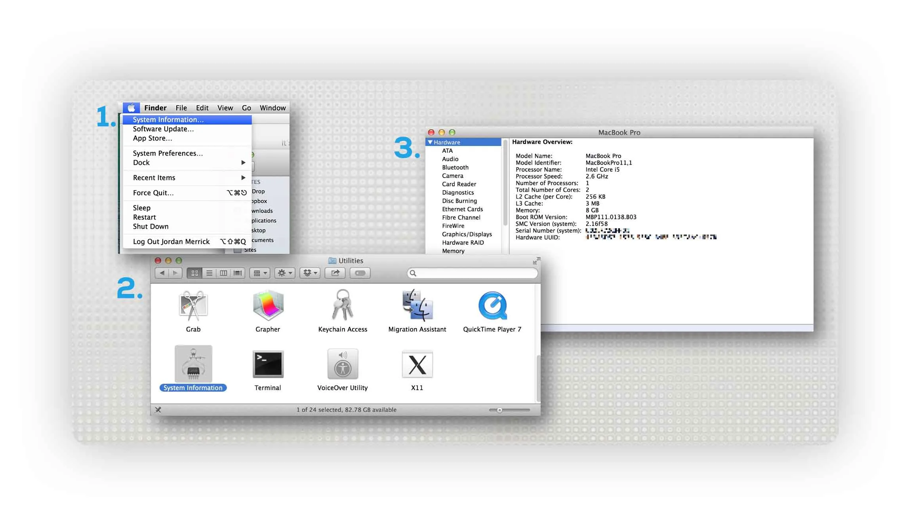The height and width of the screenshot is (525, 911).
Task: Open the VoiceOver Utility icon
Action: tap(343, 364)
